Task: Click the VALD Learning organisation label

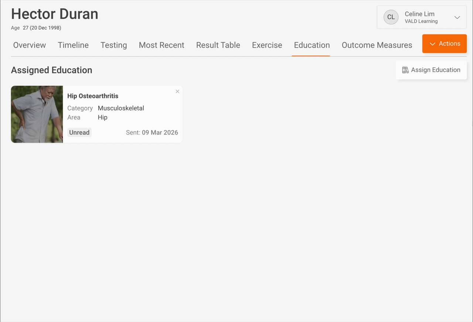Action: point(421,21)
